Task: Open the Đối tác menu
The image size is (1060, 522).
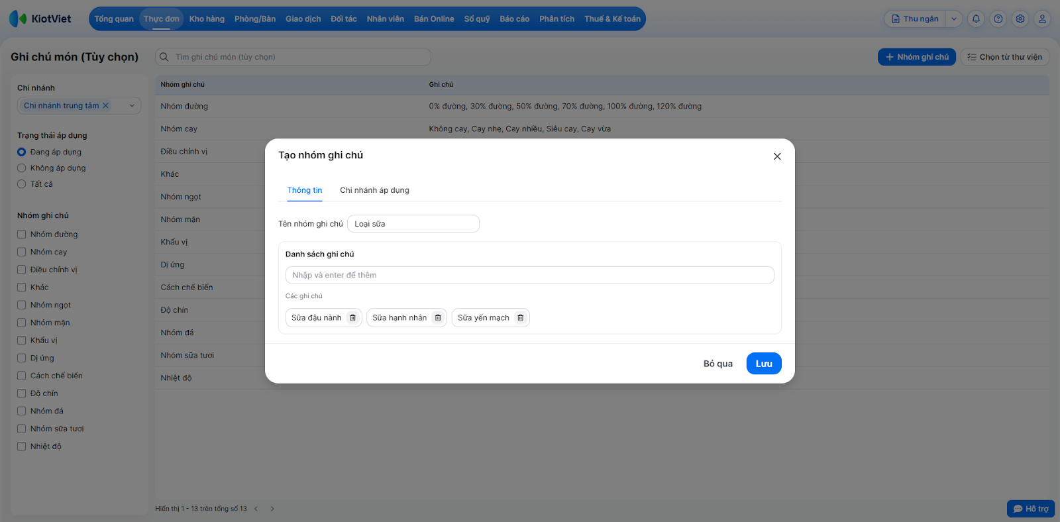Action: coord(344,19)
